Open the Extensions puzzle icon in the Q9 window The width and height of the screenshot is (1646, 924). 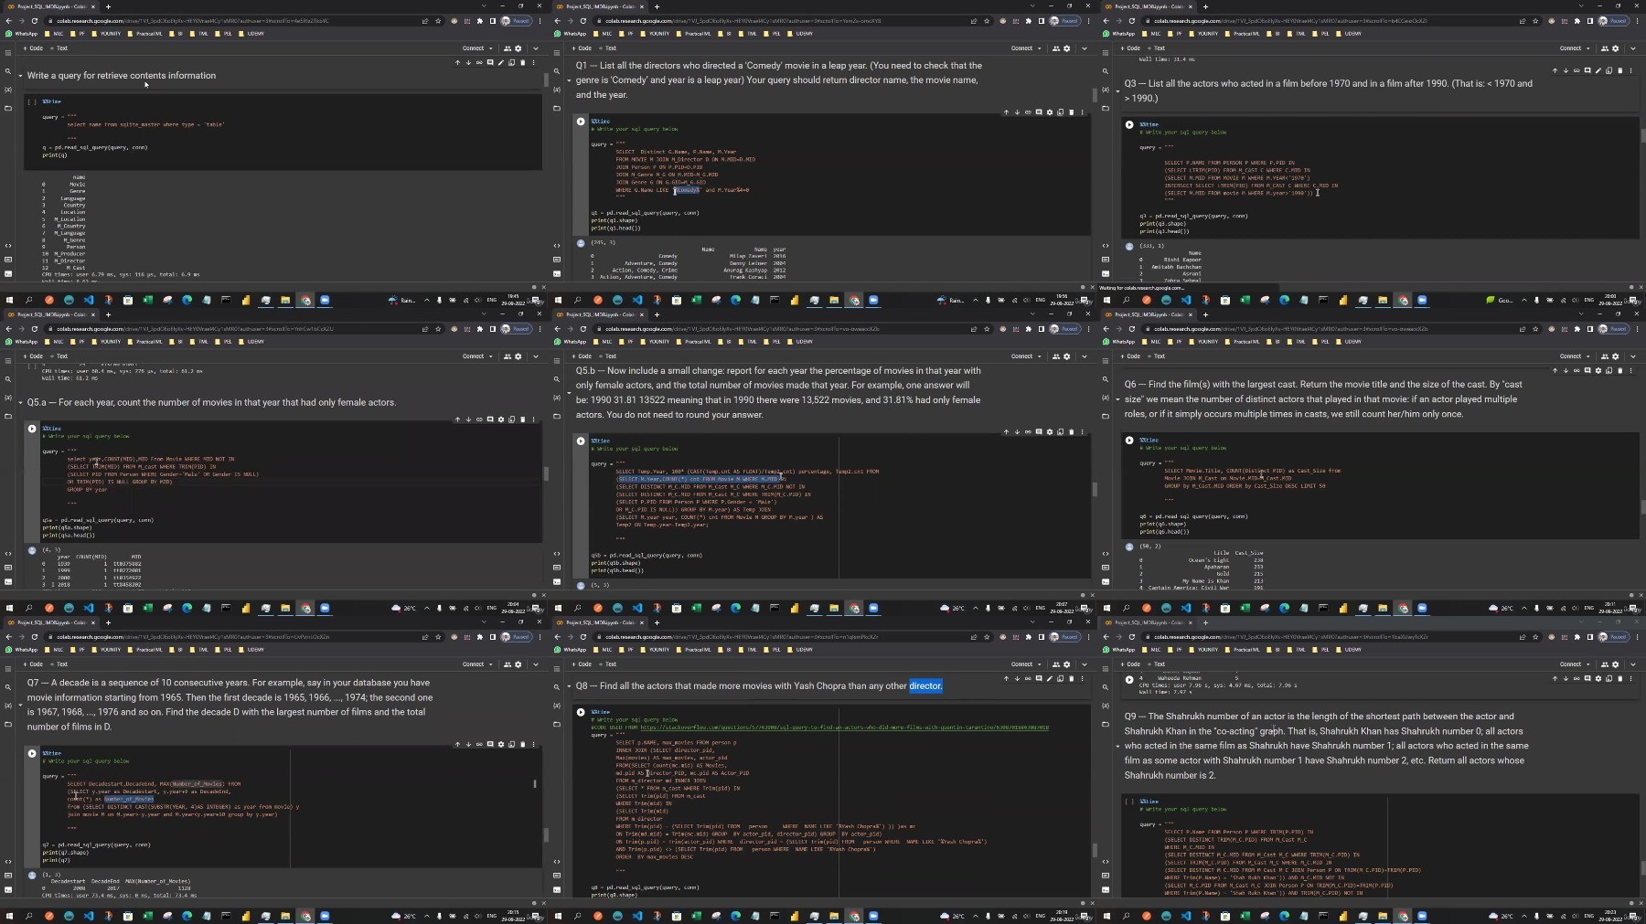coord(1577,636)
